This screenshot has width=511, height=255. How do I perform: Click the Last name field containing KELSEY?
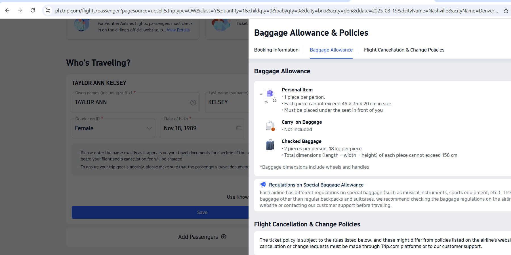coord(227,102)
